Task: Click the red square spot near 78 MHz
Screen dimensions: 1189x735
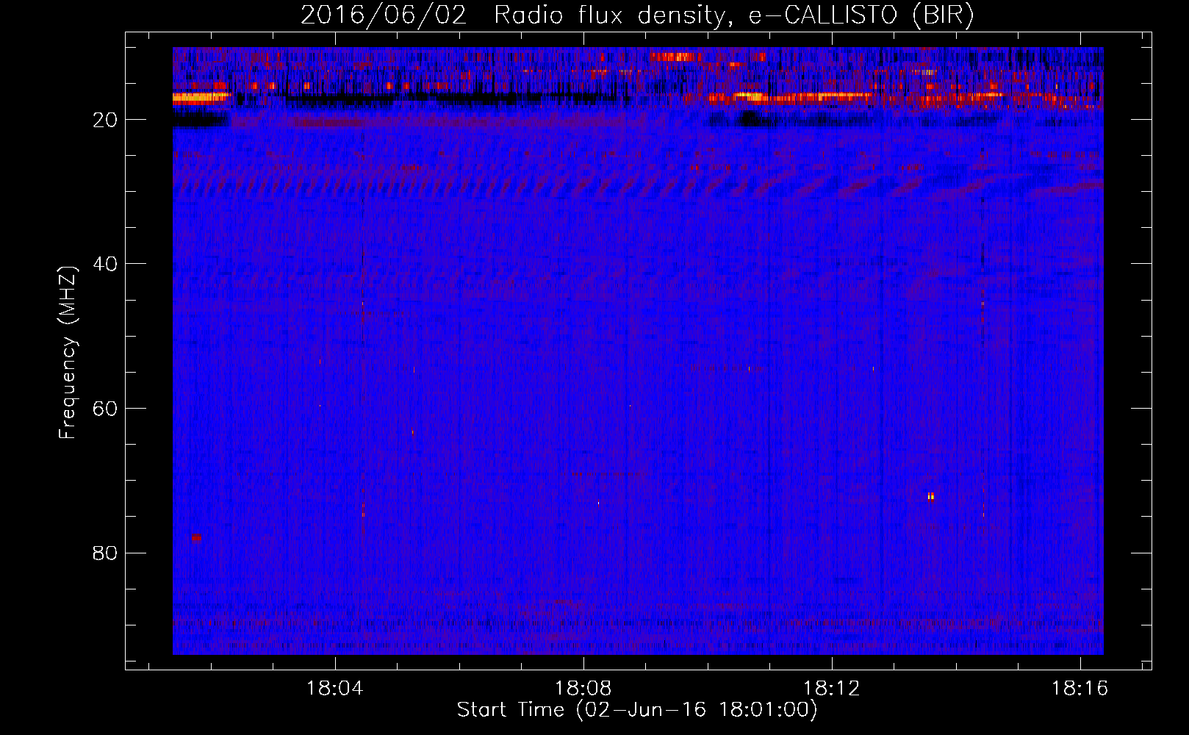Action: click(196, 537)
